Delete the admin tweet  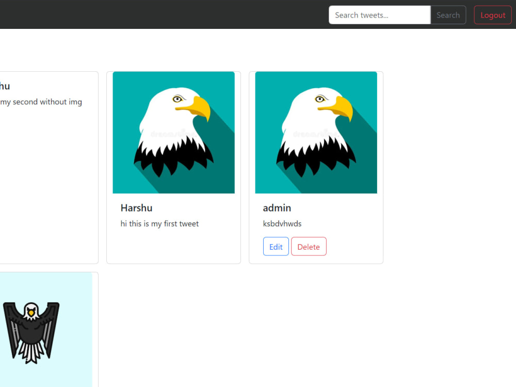click(309, 247)
